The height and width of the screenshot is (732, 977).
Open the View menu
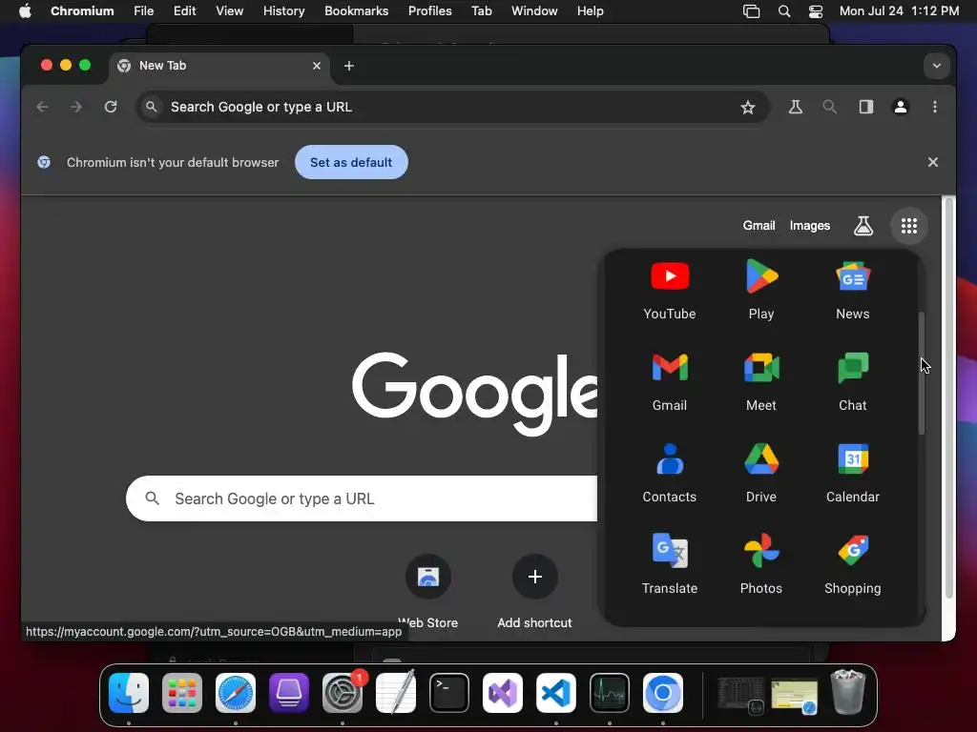tap(229, 10)
